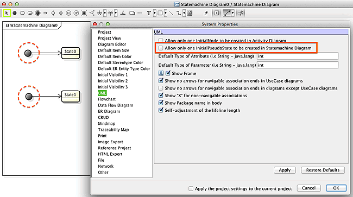Click Restore Defaults button

pyautogui.click(x=323, y=170)
